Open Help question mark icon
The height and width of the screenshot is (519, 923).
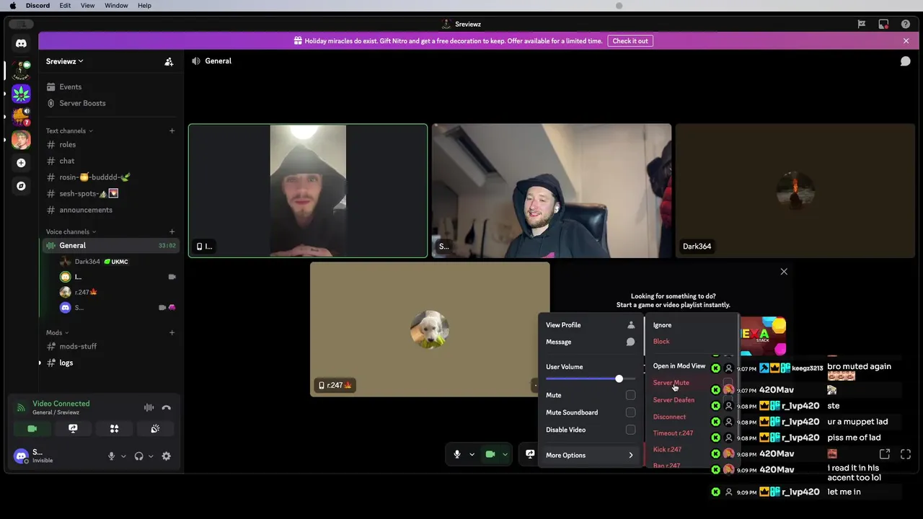click(906, 24)
